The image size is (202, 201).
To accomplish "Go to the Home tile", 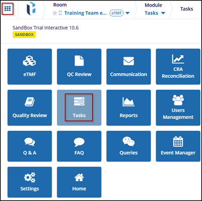I will pos(79,182).
